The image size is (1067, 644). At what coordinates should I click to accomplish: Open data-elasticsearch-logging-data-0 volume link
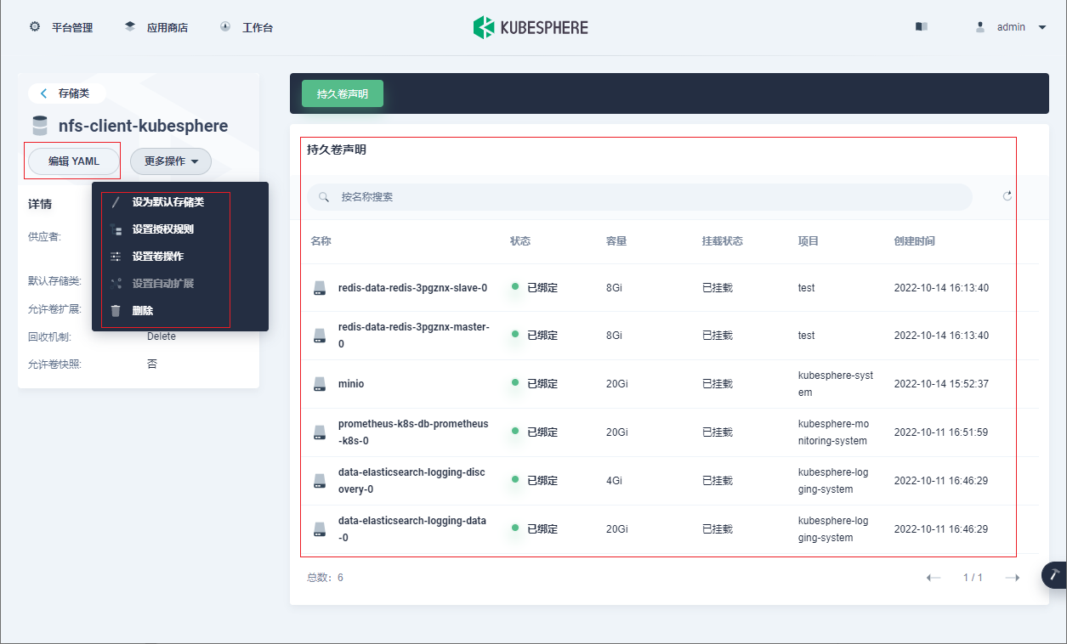pos(412,529)
